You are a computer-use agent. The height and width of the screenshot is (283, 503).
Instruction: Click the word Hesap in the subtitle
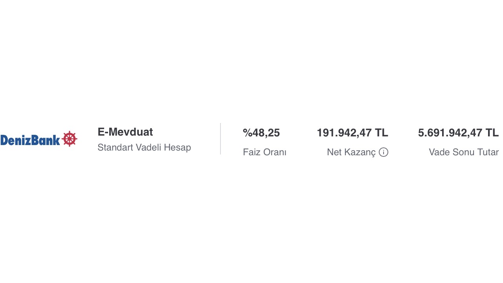(x=179, y=147)
